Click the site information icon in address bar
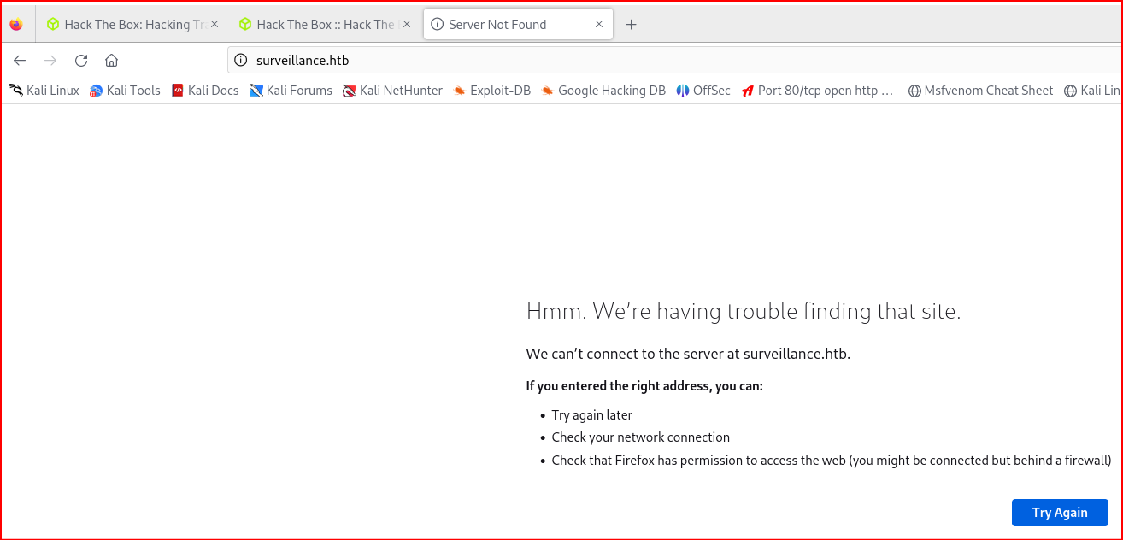 [x=241, y=61]
